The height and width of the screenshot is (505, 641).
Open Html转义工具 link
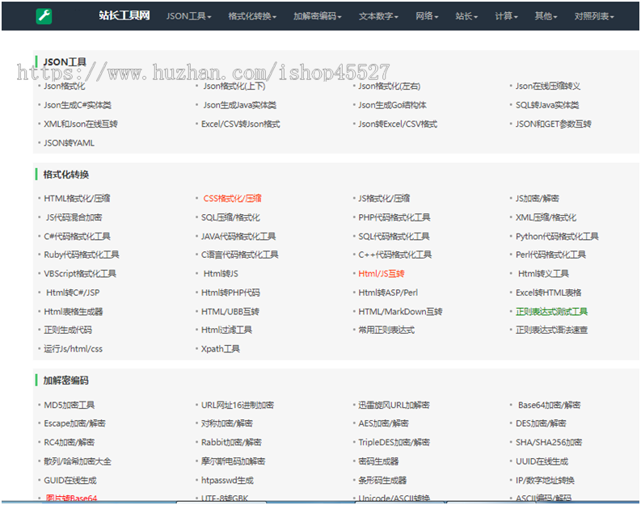coord(543,273)
